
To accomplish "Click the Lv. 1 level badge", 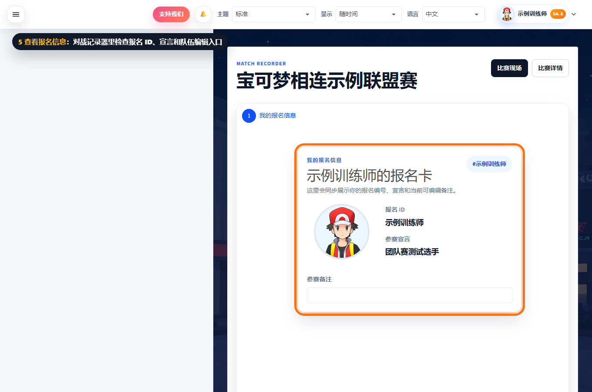I will 558,14.
